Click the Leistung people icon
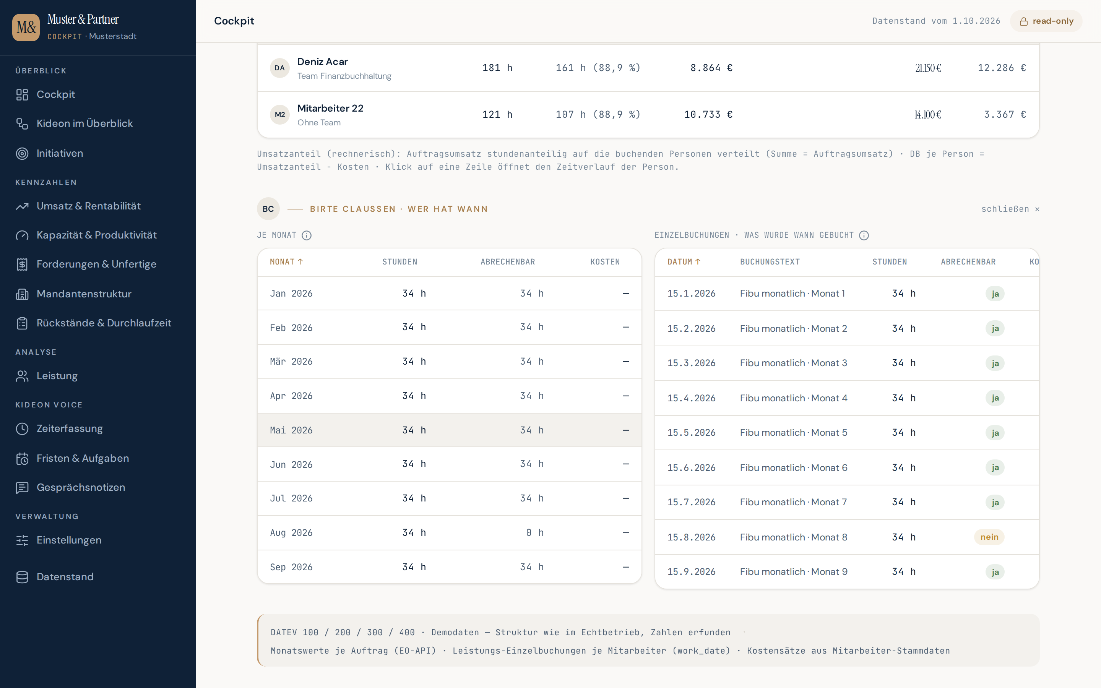 tap(22, 376)
